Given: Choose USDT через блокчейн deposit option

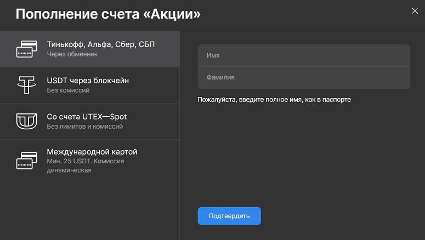Looking at the screenshot, I should coord(90,85).
